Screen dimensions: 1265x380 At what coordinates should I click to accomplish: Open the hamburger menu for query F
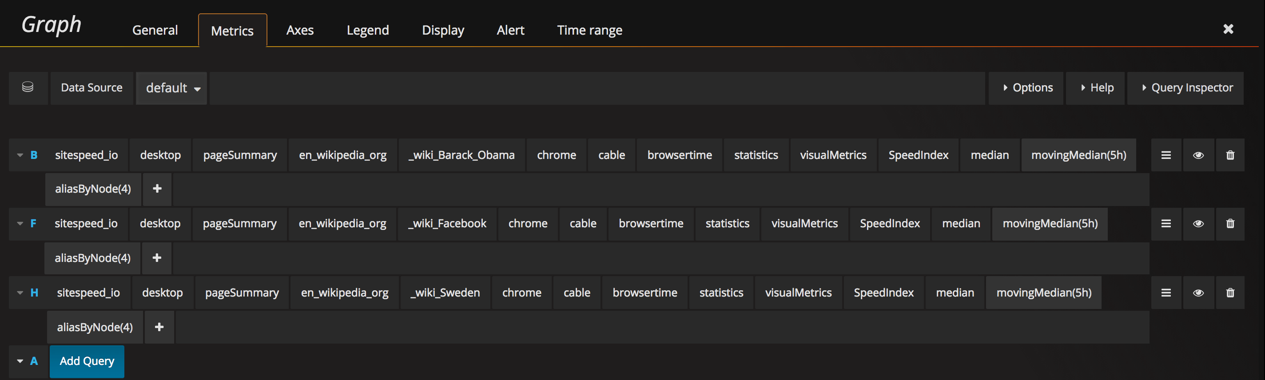click(x=1166, y=224)
